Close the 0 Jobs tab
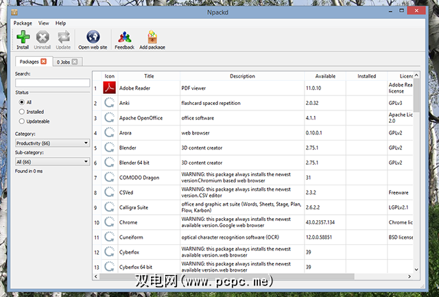Screen dimensions: 439x297 click(x=75, y=62)
